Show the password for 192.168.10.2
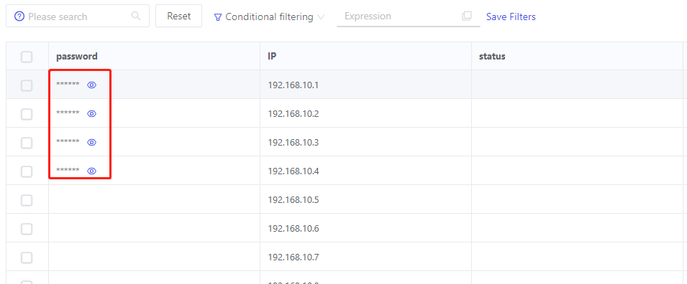 pyautogui.click(x=91, y=113)
